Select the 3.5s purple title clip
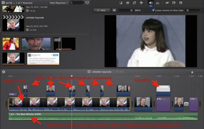 pyautogui.click(x=193, y=104)
